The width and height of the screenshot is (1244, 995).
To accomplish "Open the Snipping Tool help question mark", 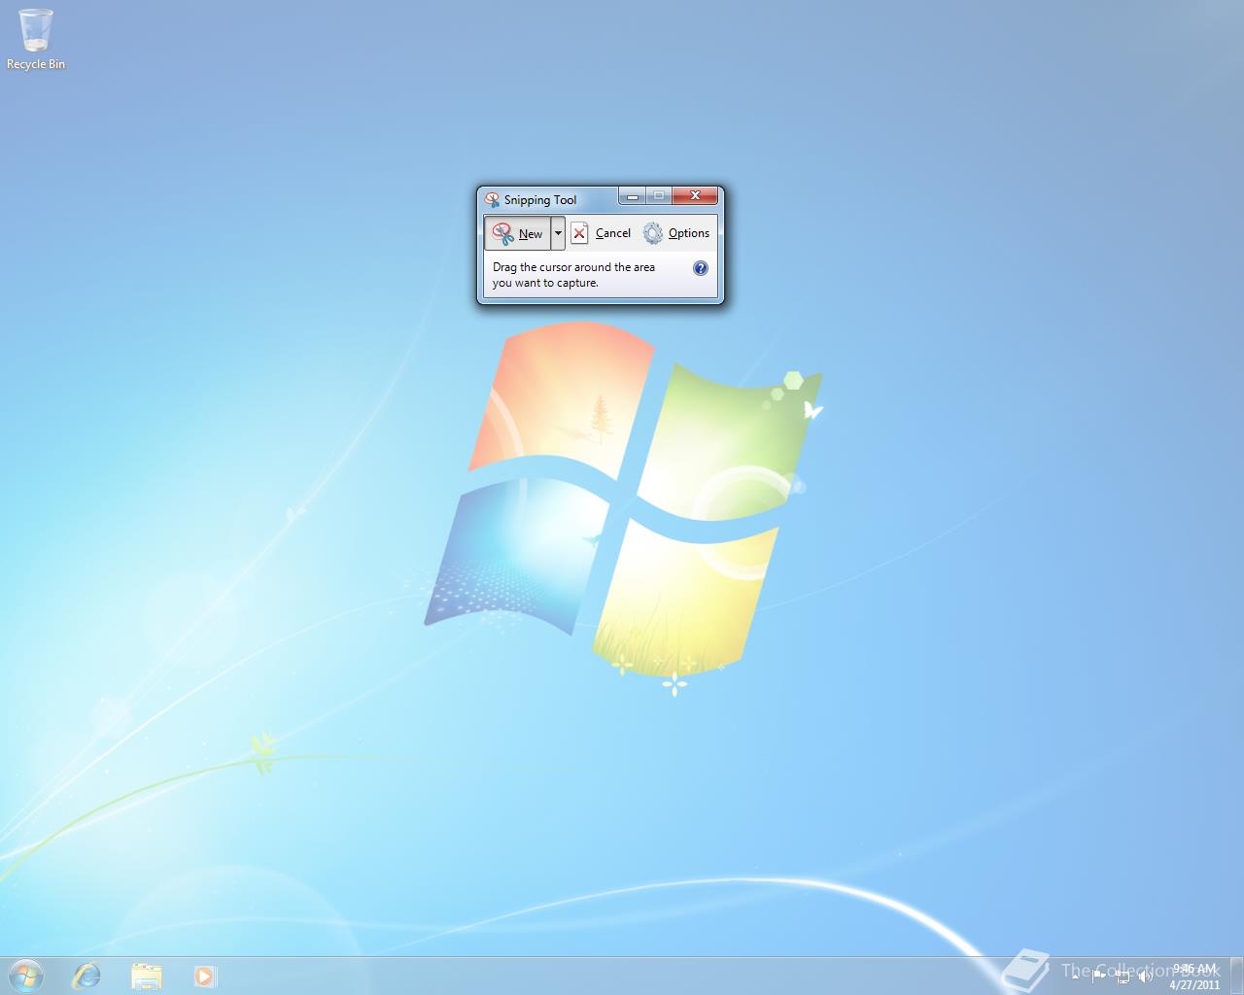I will click(x=701, y=268).
